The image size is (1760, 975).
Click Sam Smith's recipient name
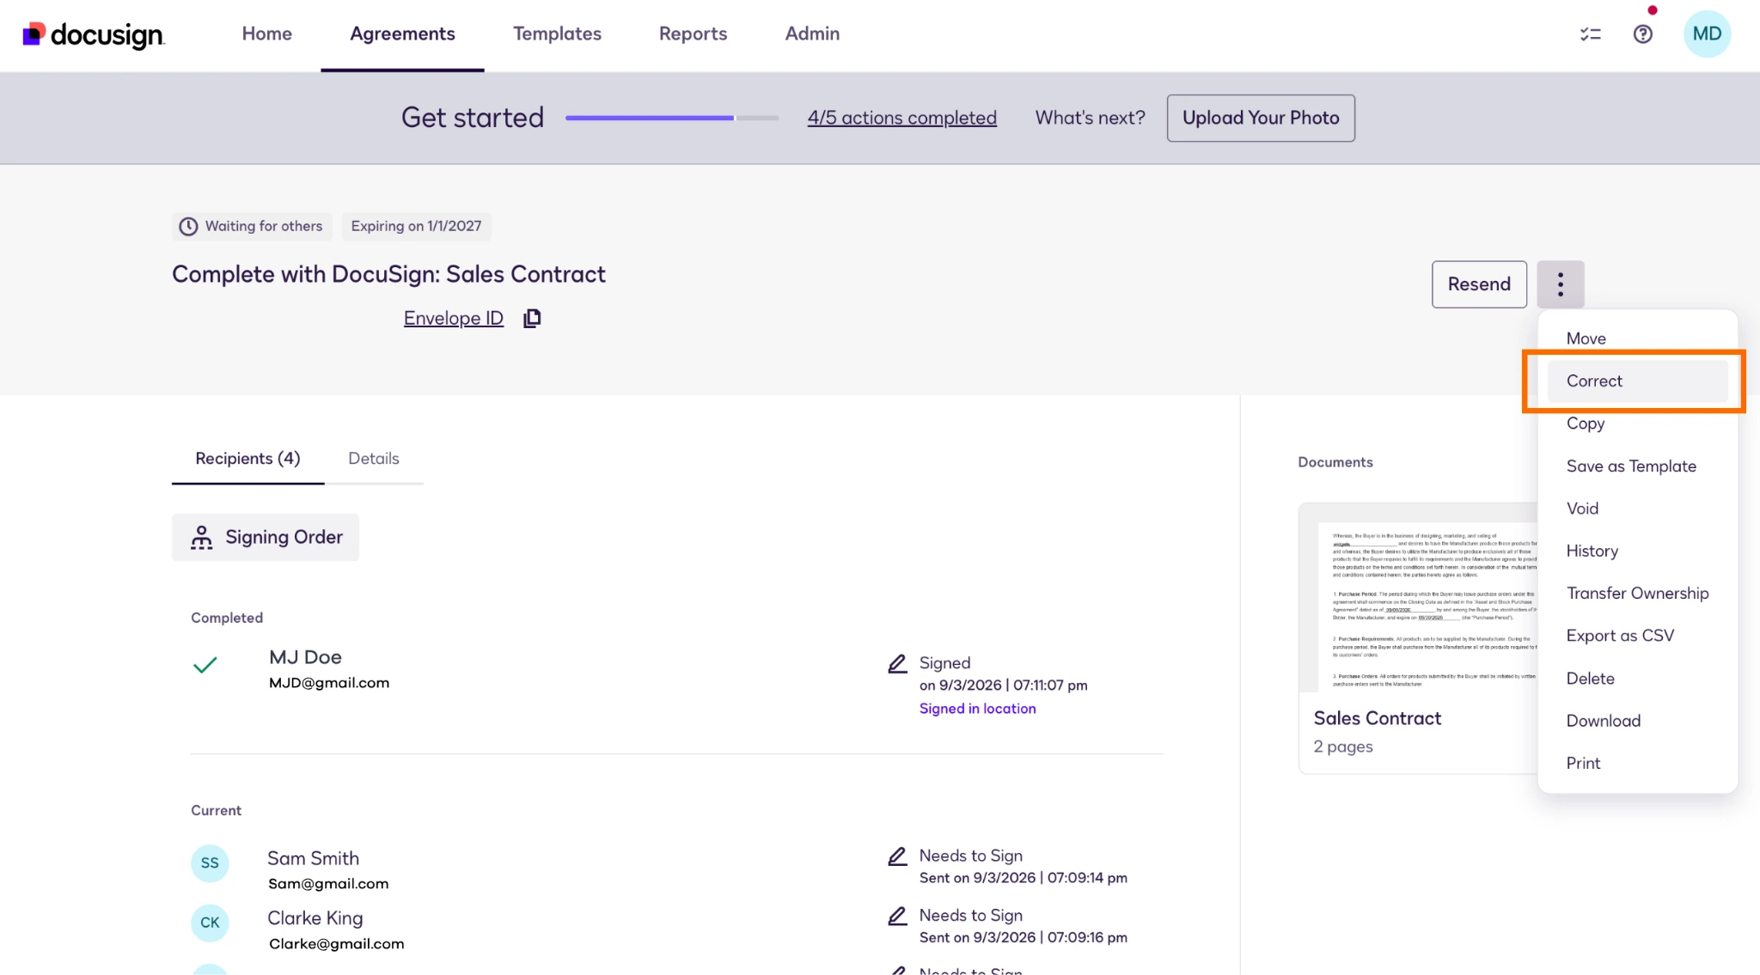pyautogui.click(x=313, y=859)
